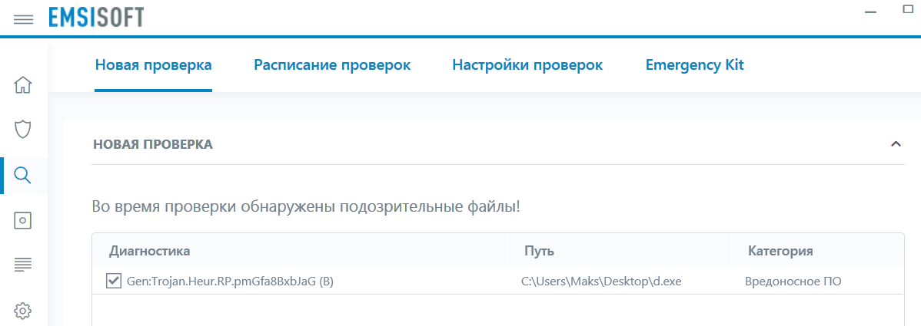
Task: Uncheck the Gen:Trojan.Heur.RP detection checkbox
Action: 114,282
